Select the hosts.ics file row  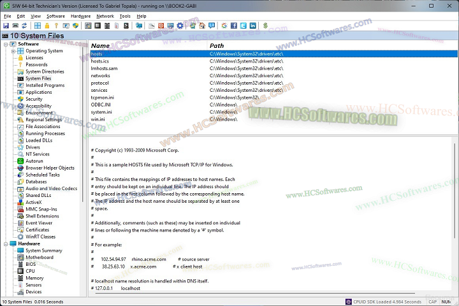pos(273,61)
